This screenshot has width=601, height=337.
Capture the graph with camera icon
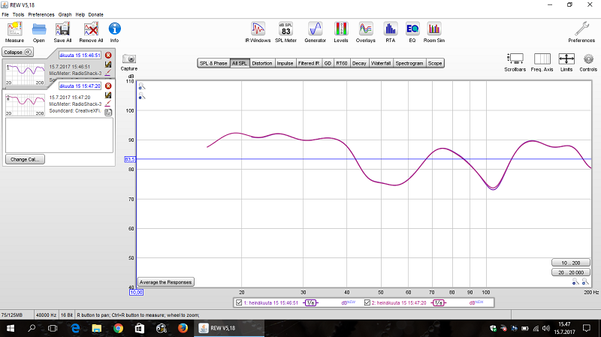129,62
